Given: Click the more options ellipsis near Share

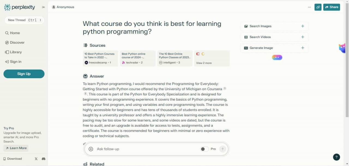Looking at the screenshot, I should [309, 7].
